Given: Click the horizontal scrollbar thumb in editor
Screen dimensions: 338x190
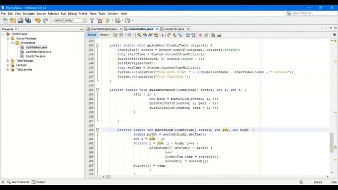Looking at the screenshot, I should 108,177.
